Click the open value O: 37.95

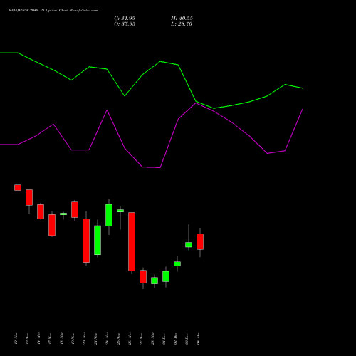click(x=125, y=24)
